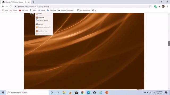Open the green extension icon in toolbar
170x95 pixels.
156,7
